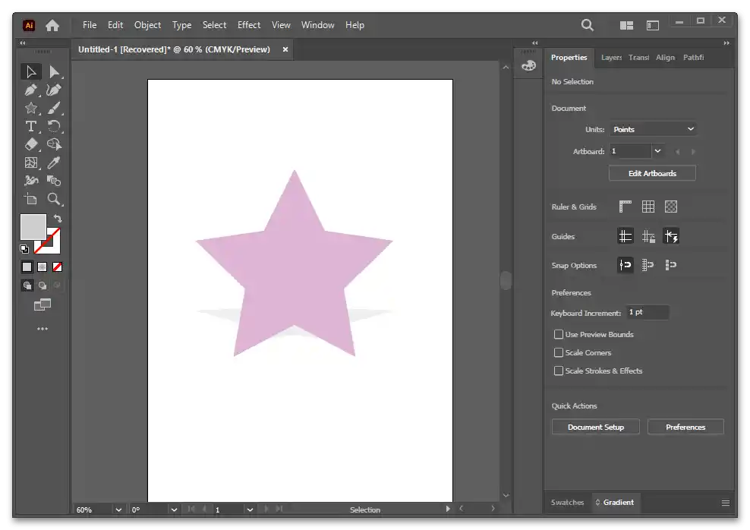750x530 pixels.
Task: Open the Window menu
Action: coord(317,25)
